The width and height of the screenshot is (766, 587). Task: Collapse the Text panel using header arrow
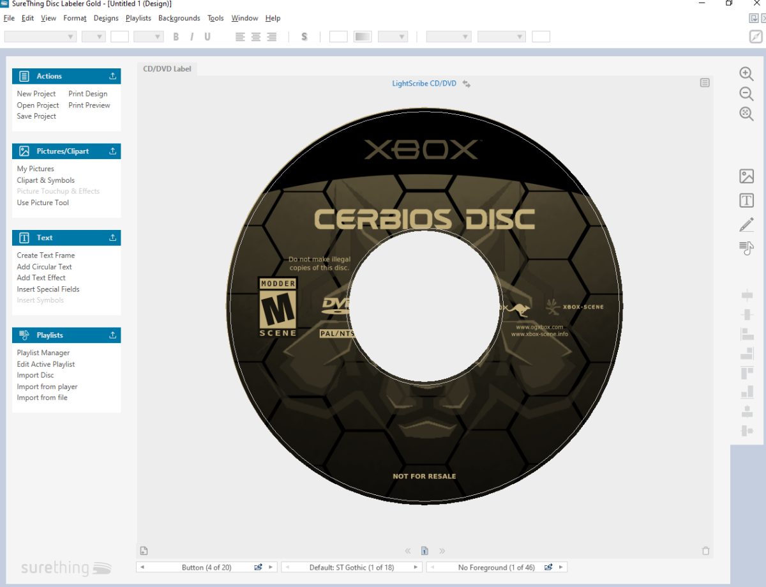tap(113, 238)
